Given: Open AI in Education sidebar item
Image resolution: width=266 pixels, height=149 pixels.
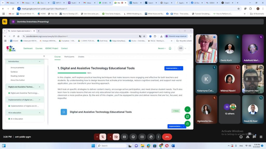Looking at the screenshot, I should pos(17,119).
